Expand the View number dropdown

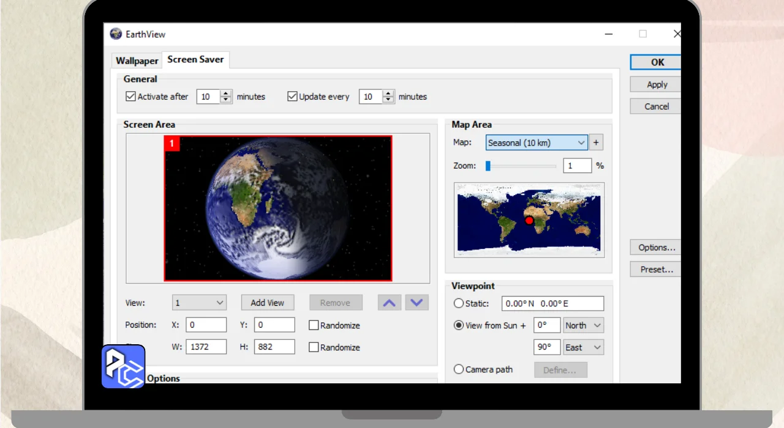pyautogui.click(x=199, y=303)
